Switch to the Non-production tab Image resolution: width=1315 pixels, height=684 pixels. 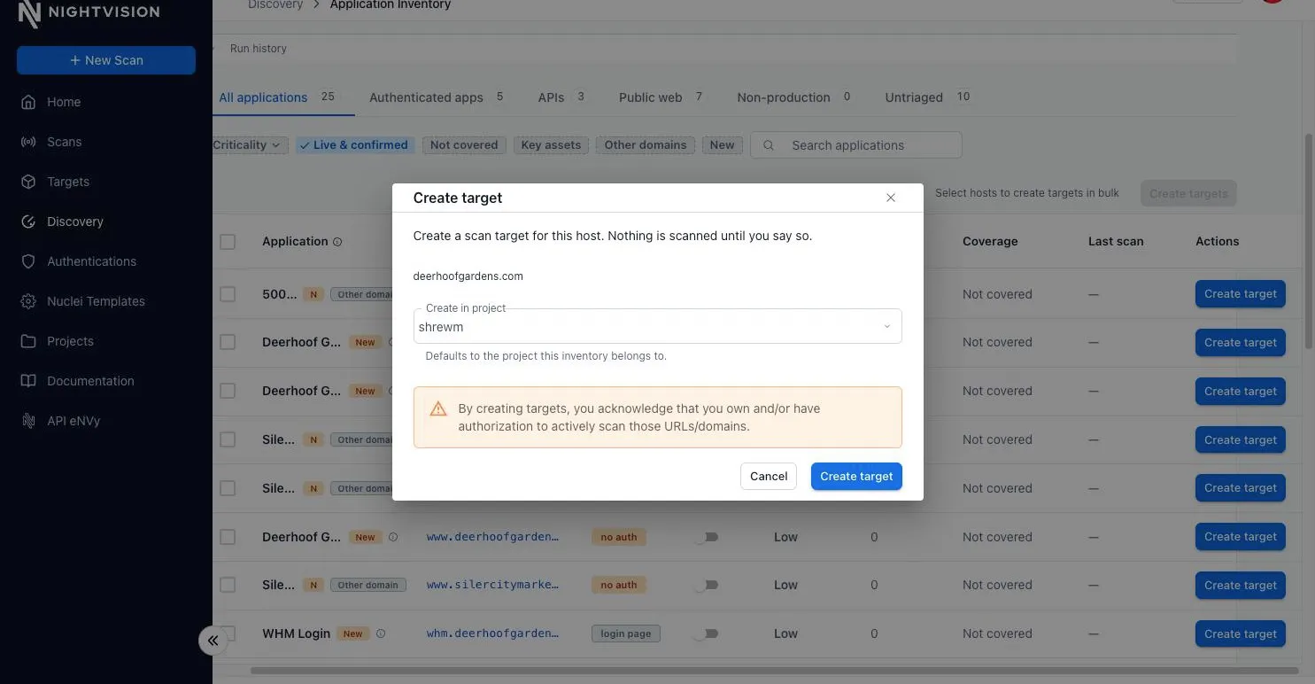click(793, 97)
